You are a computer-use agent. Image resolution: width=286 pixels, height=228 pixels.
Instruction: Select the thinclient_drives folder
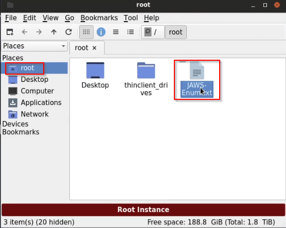(146, 79)
